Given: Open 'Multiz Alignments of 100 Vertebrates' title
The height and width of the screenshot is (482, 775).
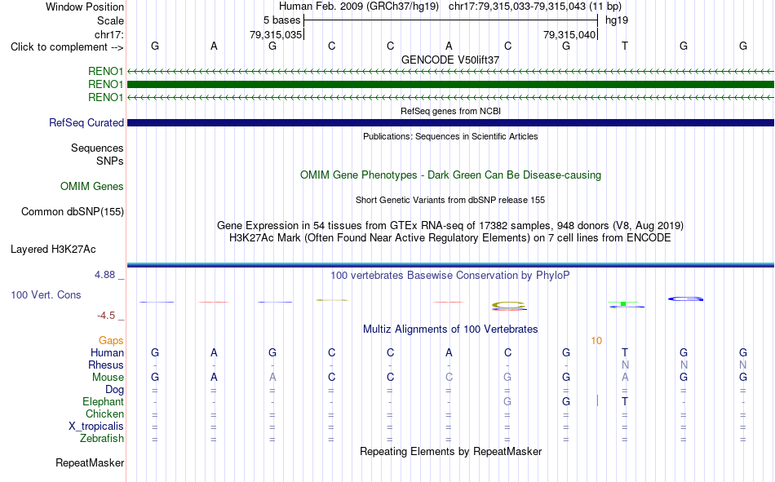Looking at the screenshot, I should pos(450,329).
